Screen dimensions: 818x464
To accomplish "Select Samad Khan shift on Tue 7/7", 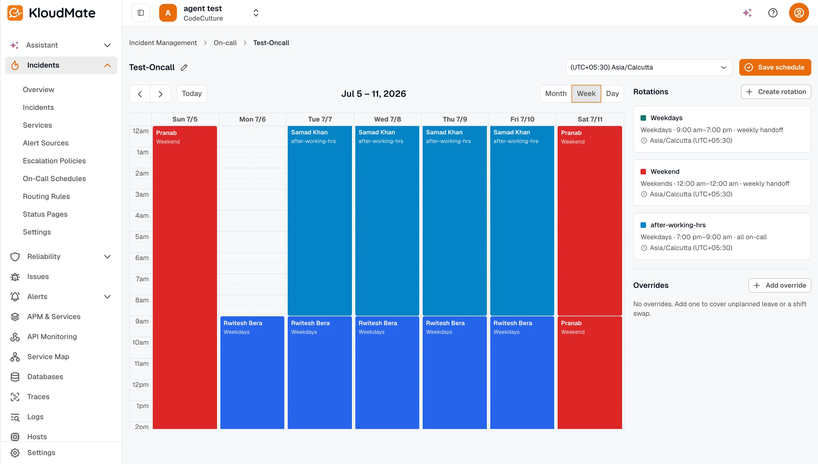I will point(320,221).
